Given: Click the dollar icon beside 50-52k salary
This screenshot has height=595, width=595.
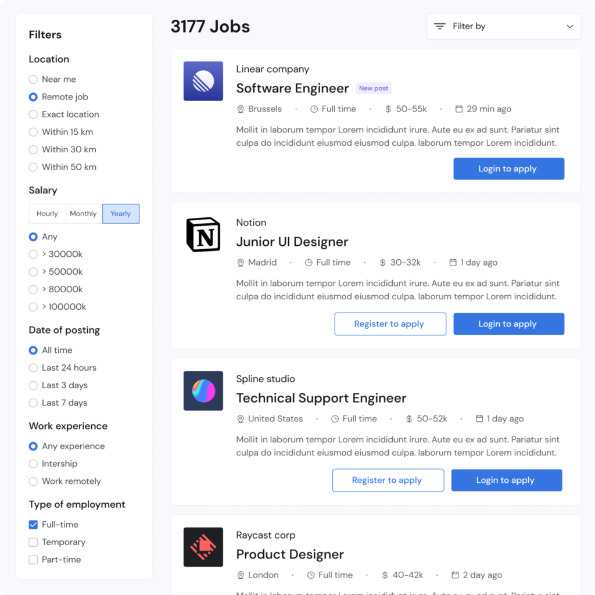Looking at the screenshot, I should pyautogui.click(x=409, y=419).
